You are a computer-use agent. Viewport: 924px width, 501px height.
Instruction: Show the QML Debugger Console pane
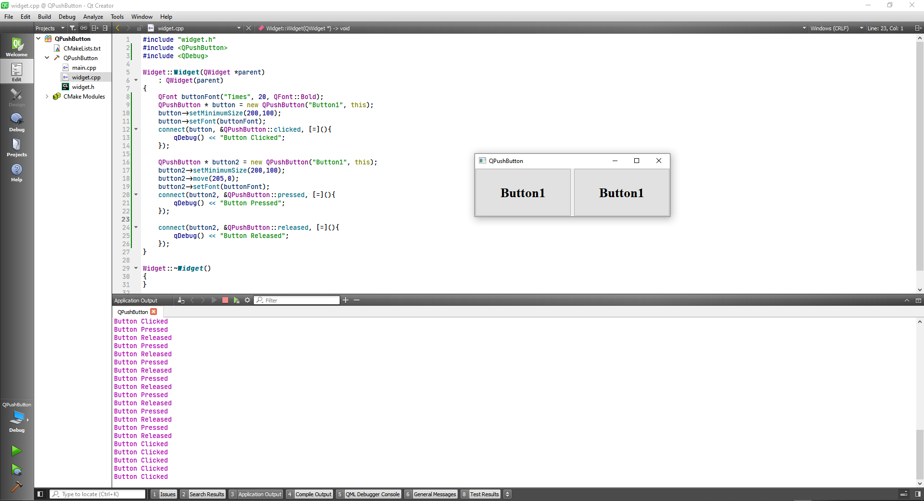(369, 494)
